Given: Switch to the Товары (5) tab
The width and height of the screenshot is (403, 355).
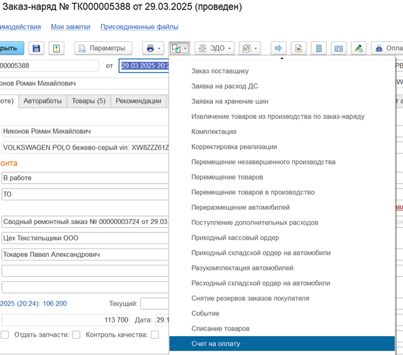Looking at the screenshot, I should coord(88,101).
